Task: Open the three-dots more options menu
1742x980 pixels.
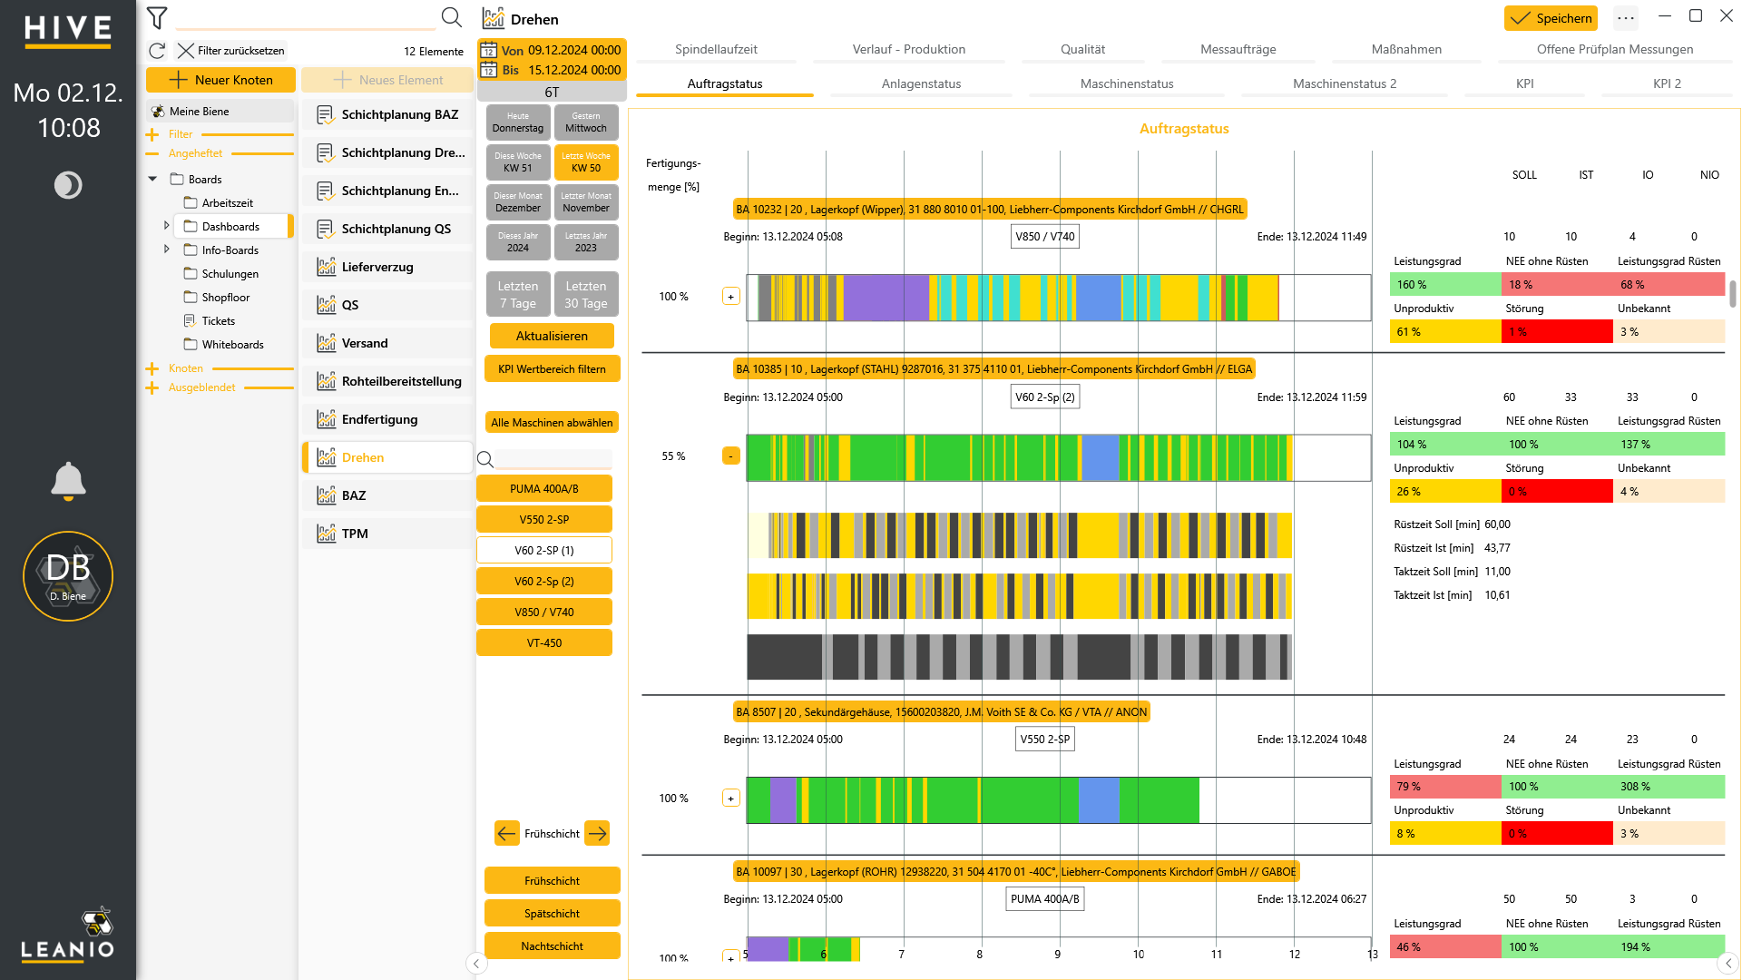Action: point(1626,17)
